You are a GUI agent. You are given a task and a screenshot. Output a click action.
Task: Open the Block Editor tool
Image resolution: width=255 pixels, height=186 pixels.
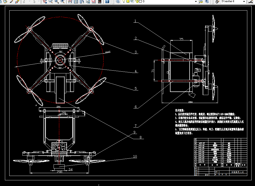pos(17,2)
